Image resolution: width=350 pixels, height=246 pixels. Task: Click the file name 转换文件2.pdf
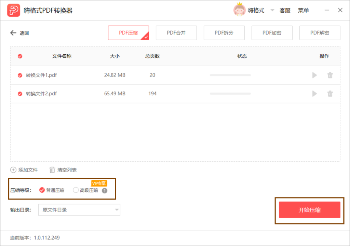point(41,94)
